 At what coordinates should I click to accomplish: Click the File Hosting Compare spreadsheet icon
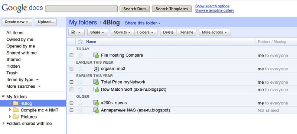(x=96, y=55)
